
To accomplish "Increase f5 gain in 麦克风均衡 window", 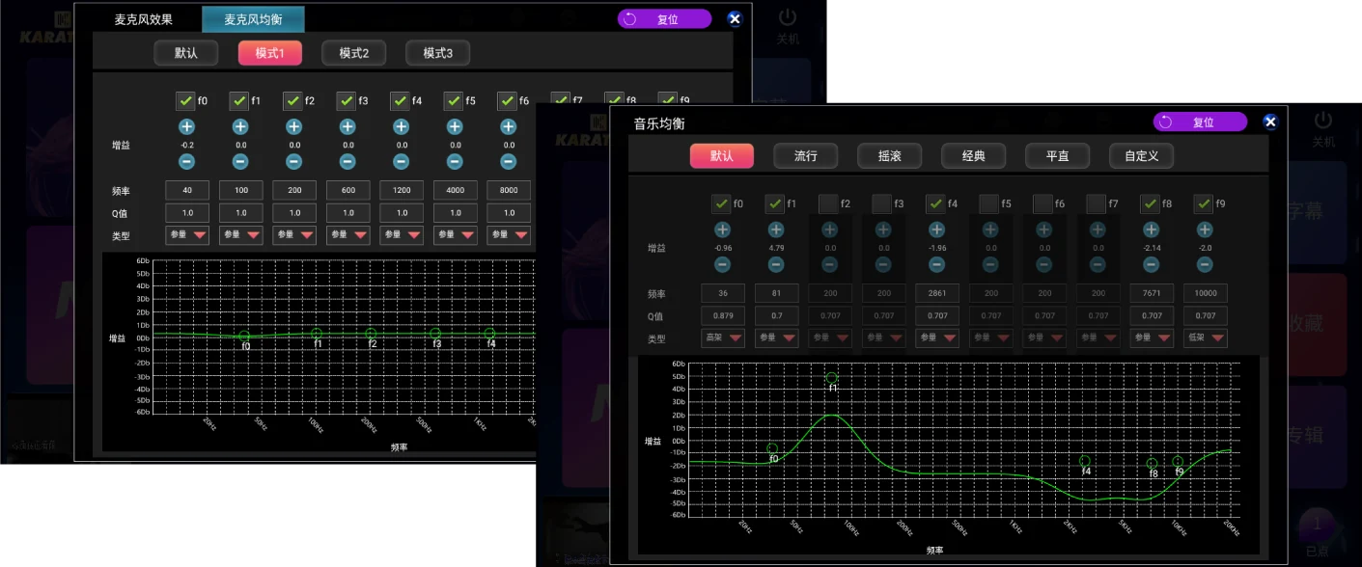I will click(x=455, y=126).
